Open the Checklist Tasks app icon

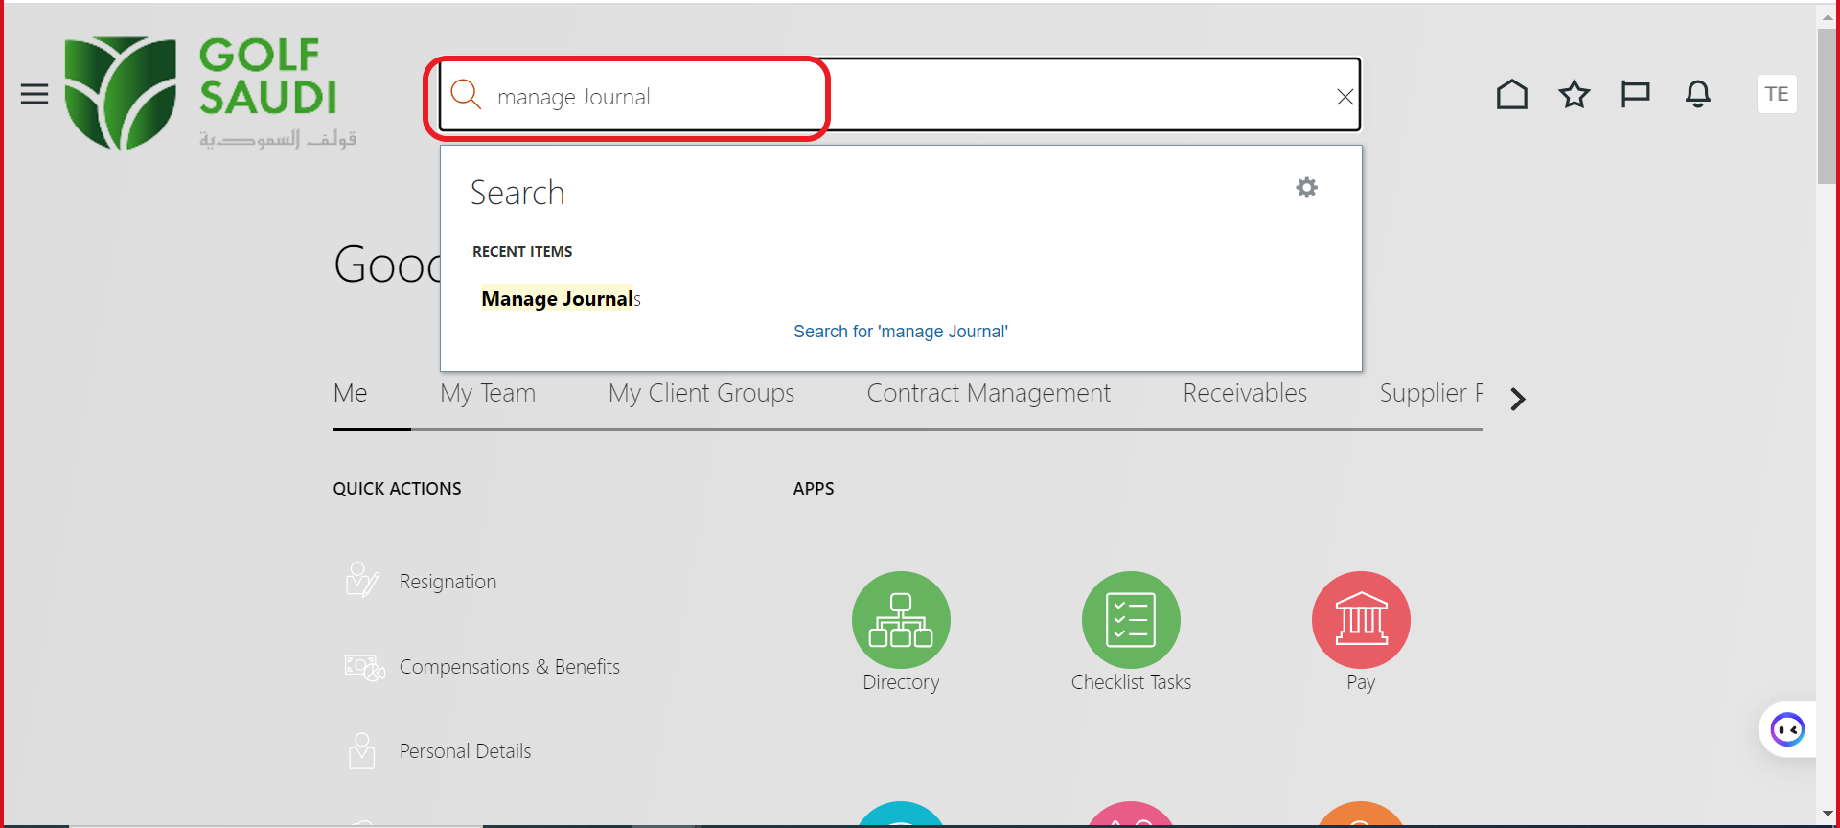coord(1131,620)
